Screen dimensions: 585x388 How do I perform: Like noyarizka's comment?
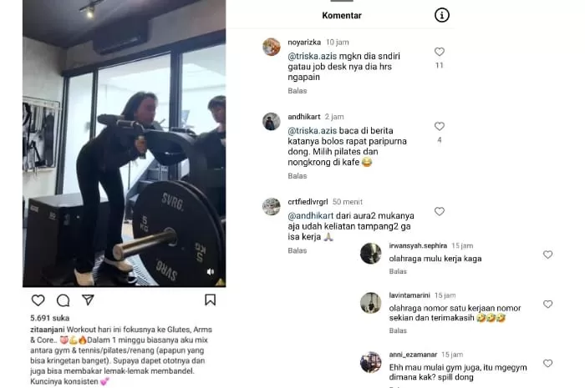440,52
